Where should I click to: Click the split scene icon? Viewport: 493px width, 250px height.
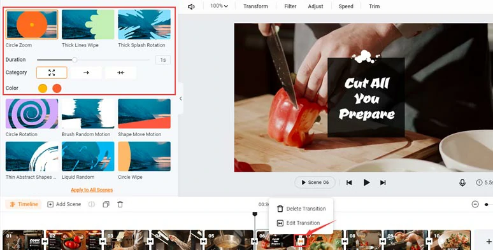coord(92,204)
